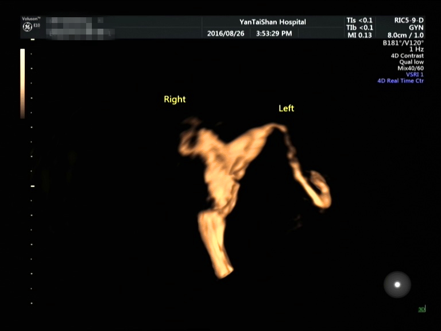Viewport: 441px width, 331px height.
Task: Click the 4D Real Time Ctr text
Action: point(400,81)
